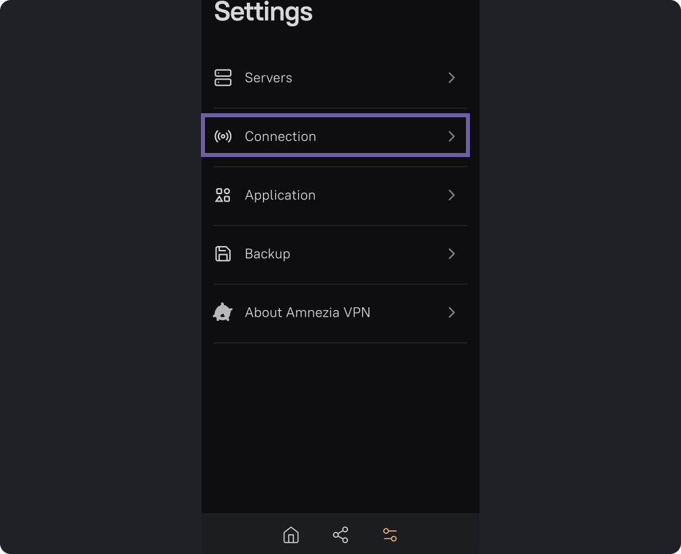The width and height of the screenshot is (681, 554).
Task: Select the Settings sliders nav icon
Action: click(x=390, y=535)
